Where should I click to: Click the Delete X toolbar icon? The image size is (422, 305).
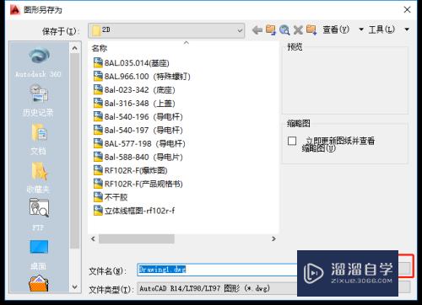298,29
